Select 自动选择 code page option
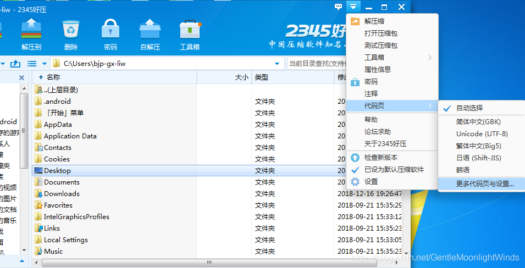 482,108
